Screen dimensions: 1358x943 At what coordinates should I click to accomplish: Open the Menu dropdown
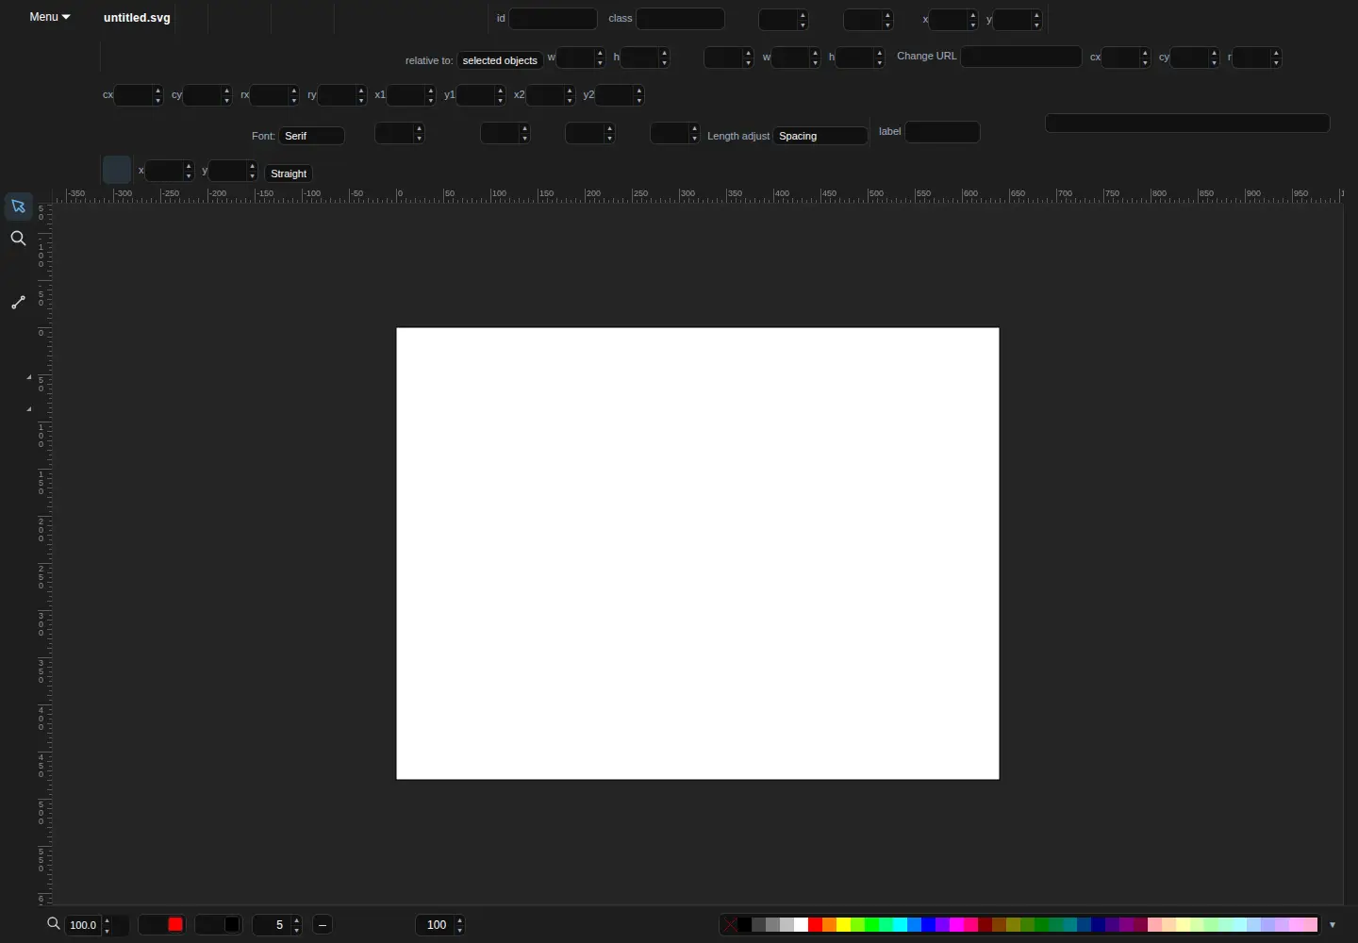tap(50, 17)
